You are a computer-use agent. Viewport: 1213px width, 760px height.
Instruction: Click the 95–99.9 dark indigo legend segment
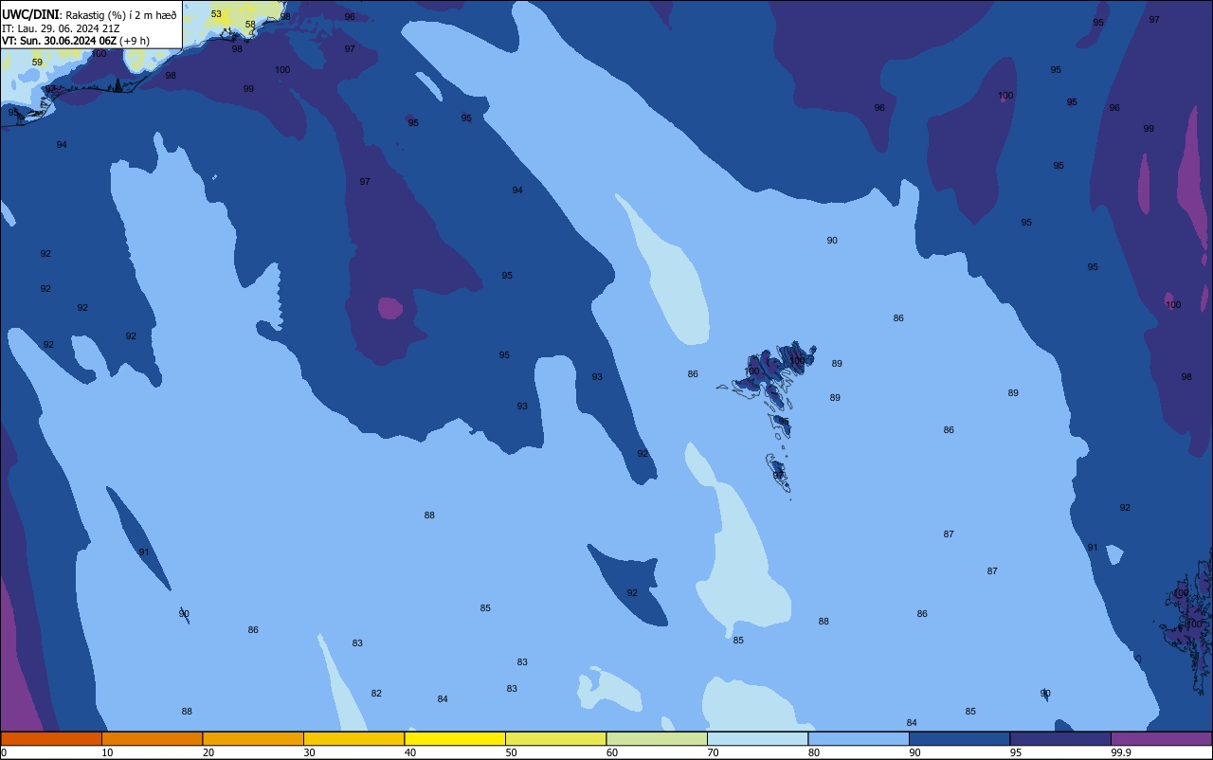tap(1060, 738)
